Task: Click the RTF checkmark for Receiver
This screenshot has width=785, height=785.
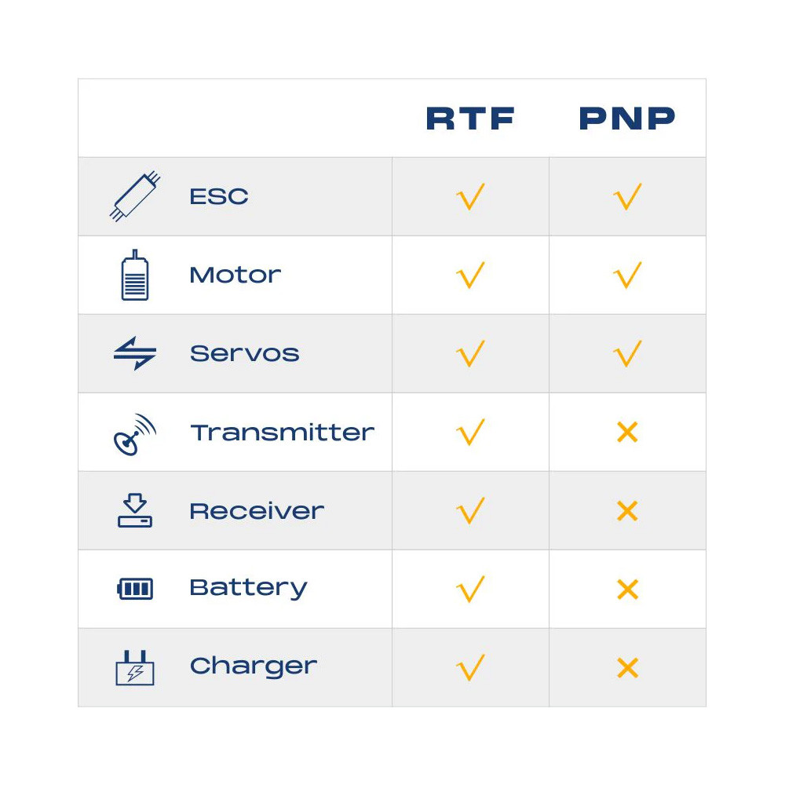Action: tap(470, 511)
